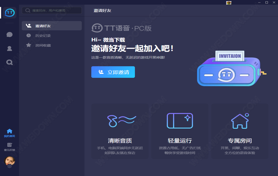This screenshot has width=278, height=176.
Task: Click the search box magnifier icon
Action: (28, 11)
